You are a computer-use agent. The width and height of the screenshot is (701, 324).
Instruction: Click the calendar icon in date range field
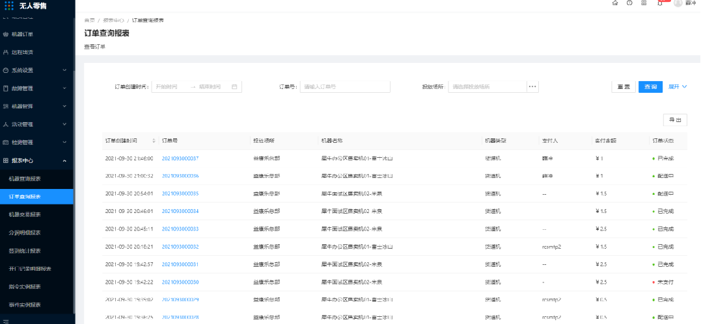pos(234,86)
